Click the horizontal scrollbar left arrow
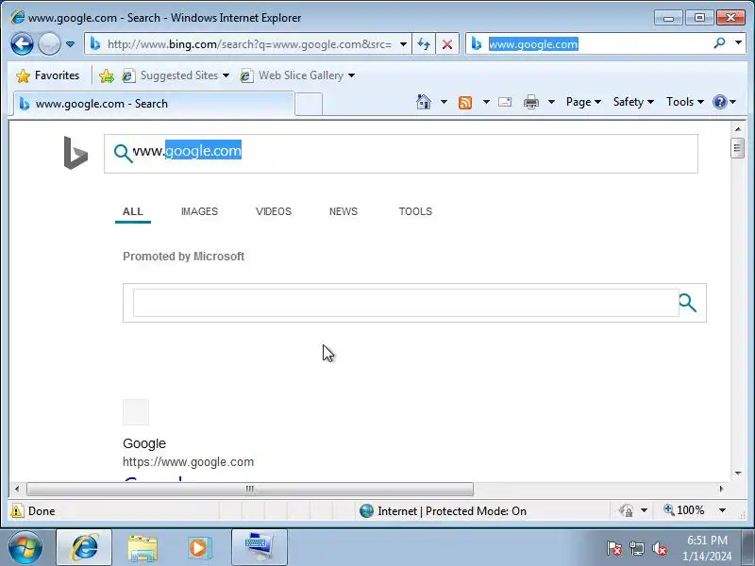 click(x=17, y=489)
